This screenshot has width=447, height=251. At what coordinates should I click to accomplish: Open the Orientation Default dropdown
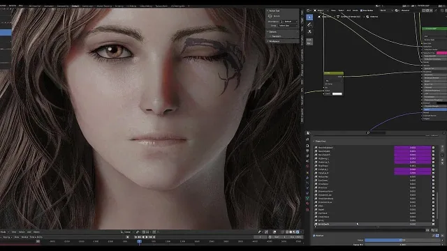(289, 22)
